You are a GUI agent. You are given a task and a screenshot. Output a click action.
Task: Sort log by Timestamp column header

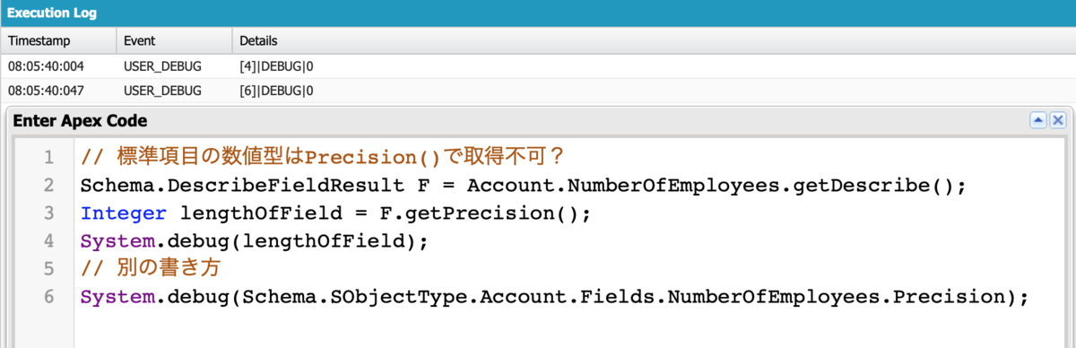(58, 41)
